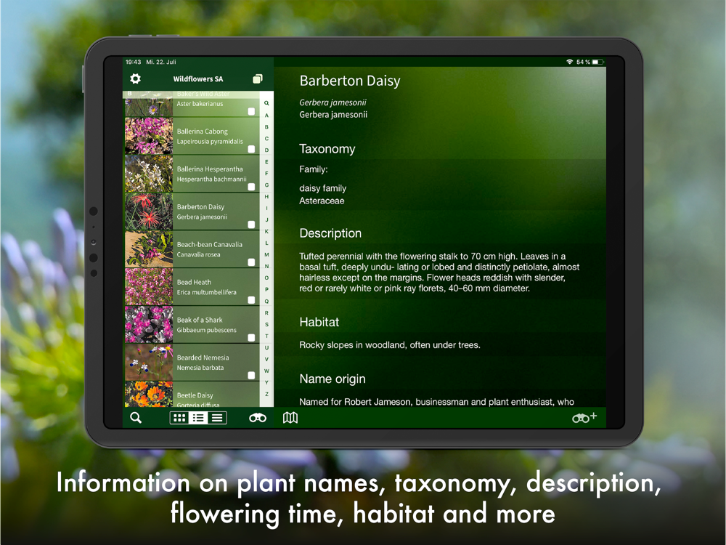Jump to letter Z in index
Viewport: 726px width, 545px height.
[266, 394]
